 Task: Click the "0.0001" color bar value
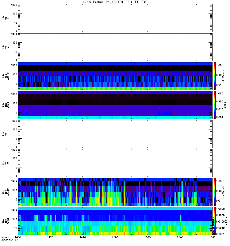pyautogui.click(x=220, y=234)
